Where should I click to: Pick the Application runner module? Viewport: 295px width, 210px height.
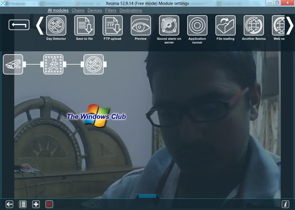click(197, 25)
